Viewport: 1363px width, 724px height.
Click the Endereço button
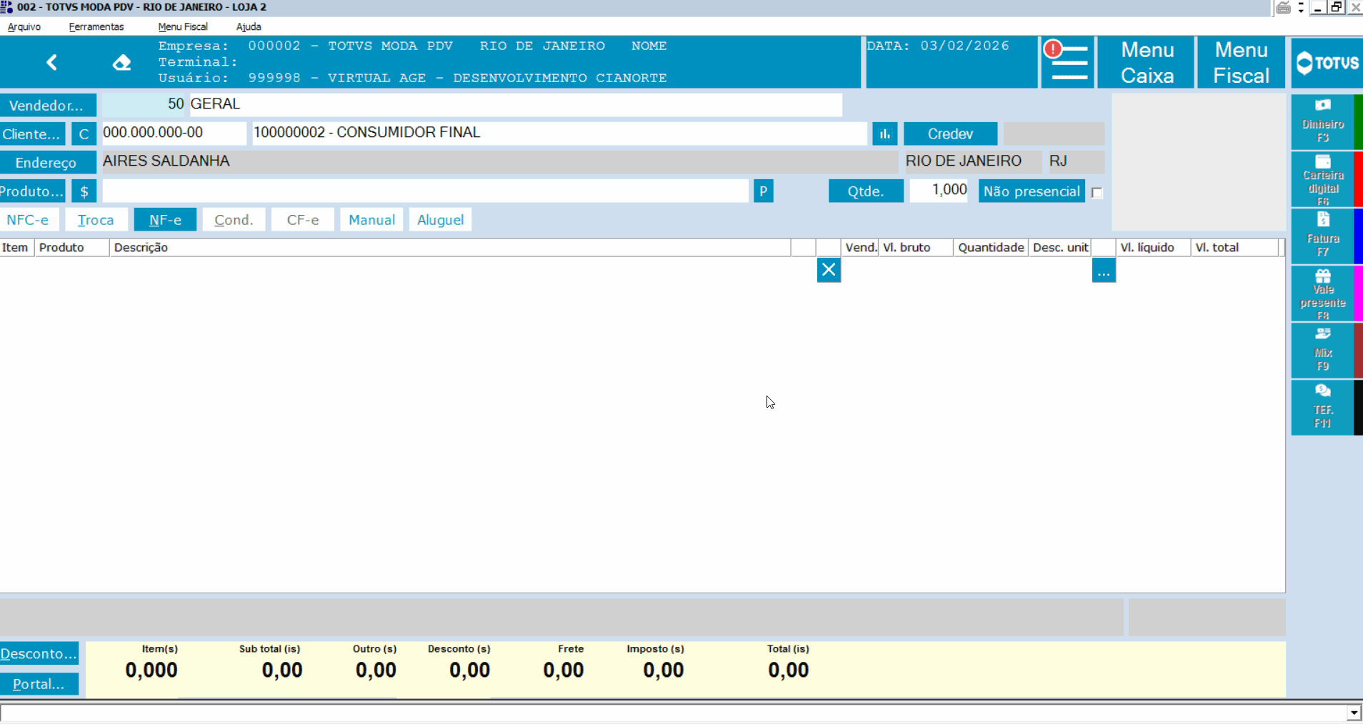47,163
